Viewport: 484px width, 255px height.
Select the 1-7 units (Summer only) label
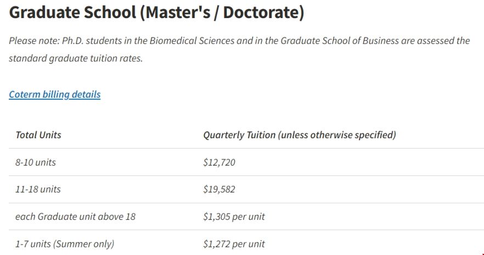click(x=65, y=244)
